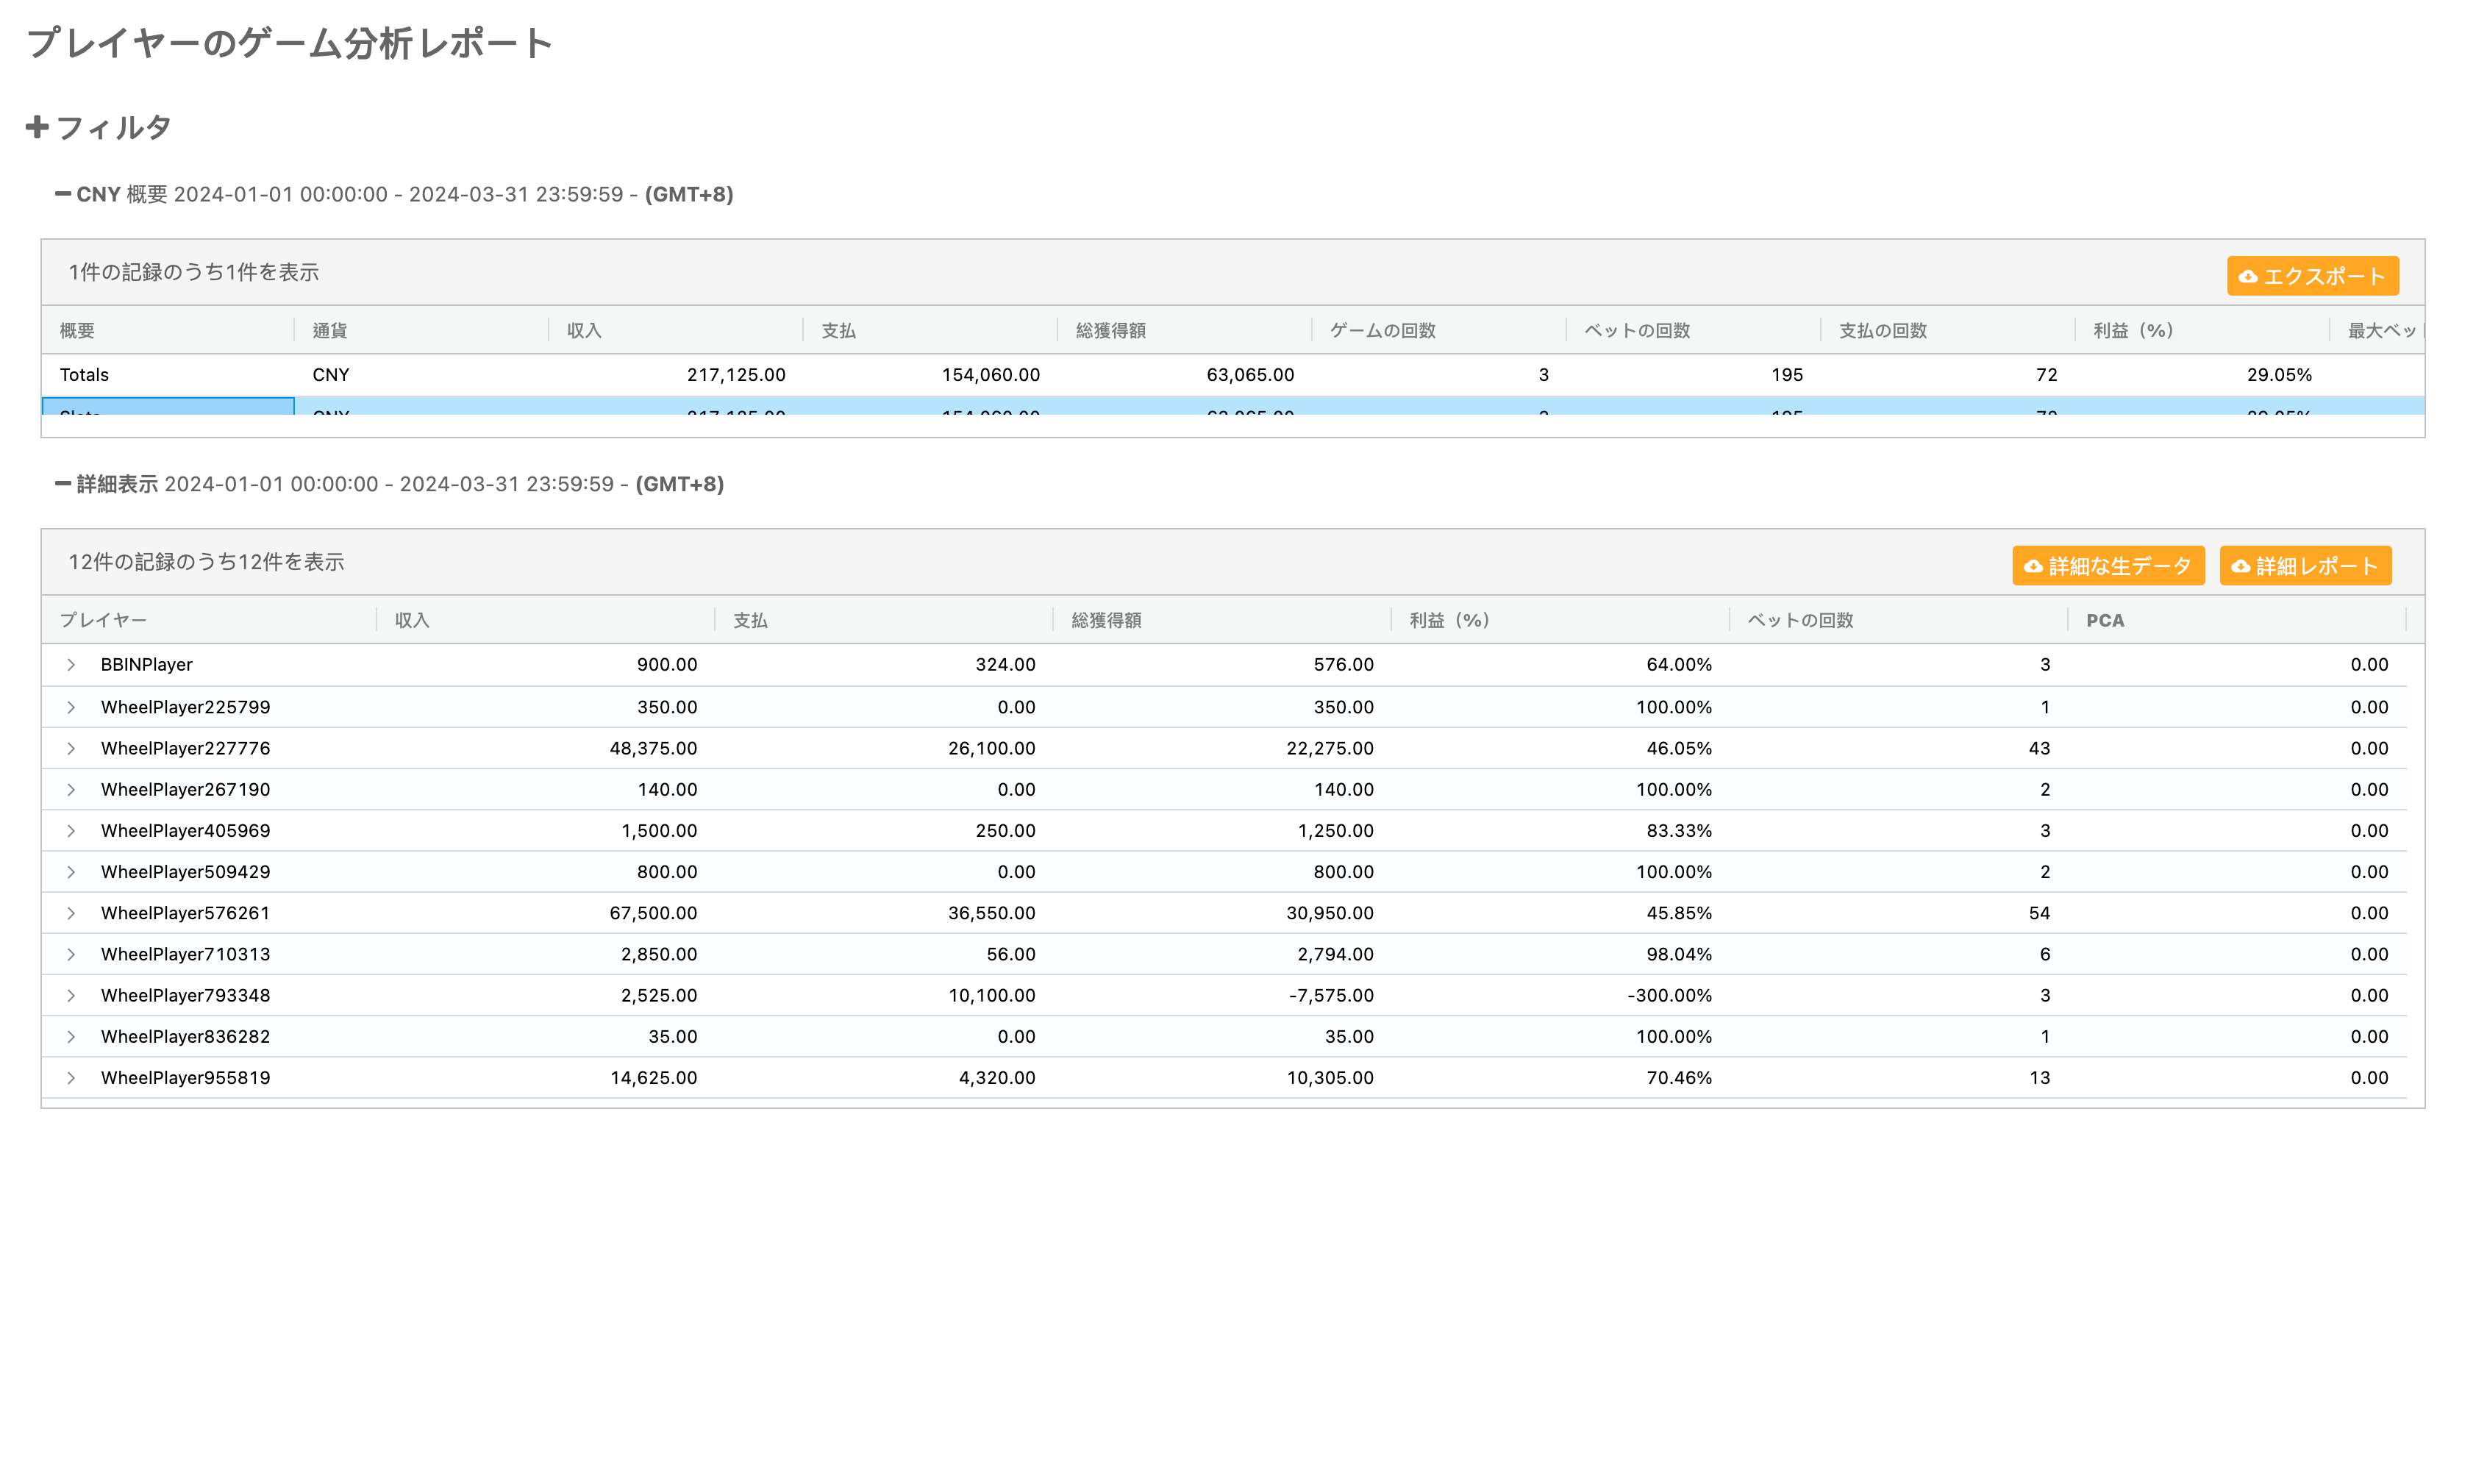Click the エクスポート button
This screenshot has width=2476, height=1484.
2311,276
